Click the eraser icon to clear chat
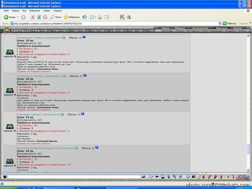The width and height of the screenshot is (252, 189). pos(151,177)
